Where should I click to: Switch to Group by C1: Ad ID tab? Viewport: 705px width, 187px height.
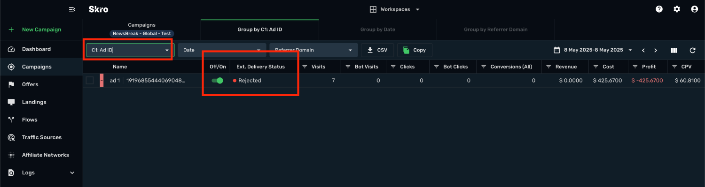pyautogui.click(x=259, y=29)
